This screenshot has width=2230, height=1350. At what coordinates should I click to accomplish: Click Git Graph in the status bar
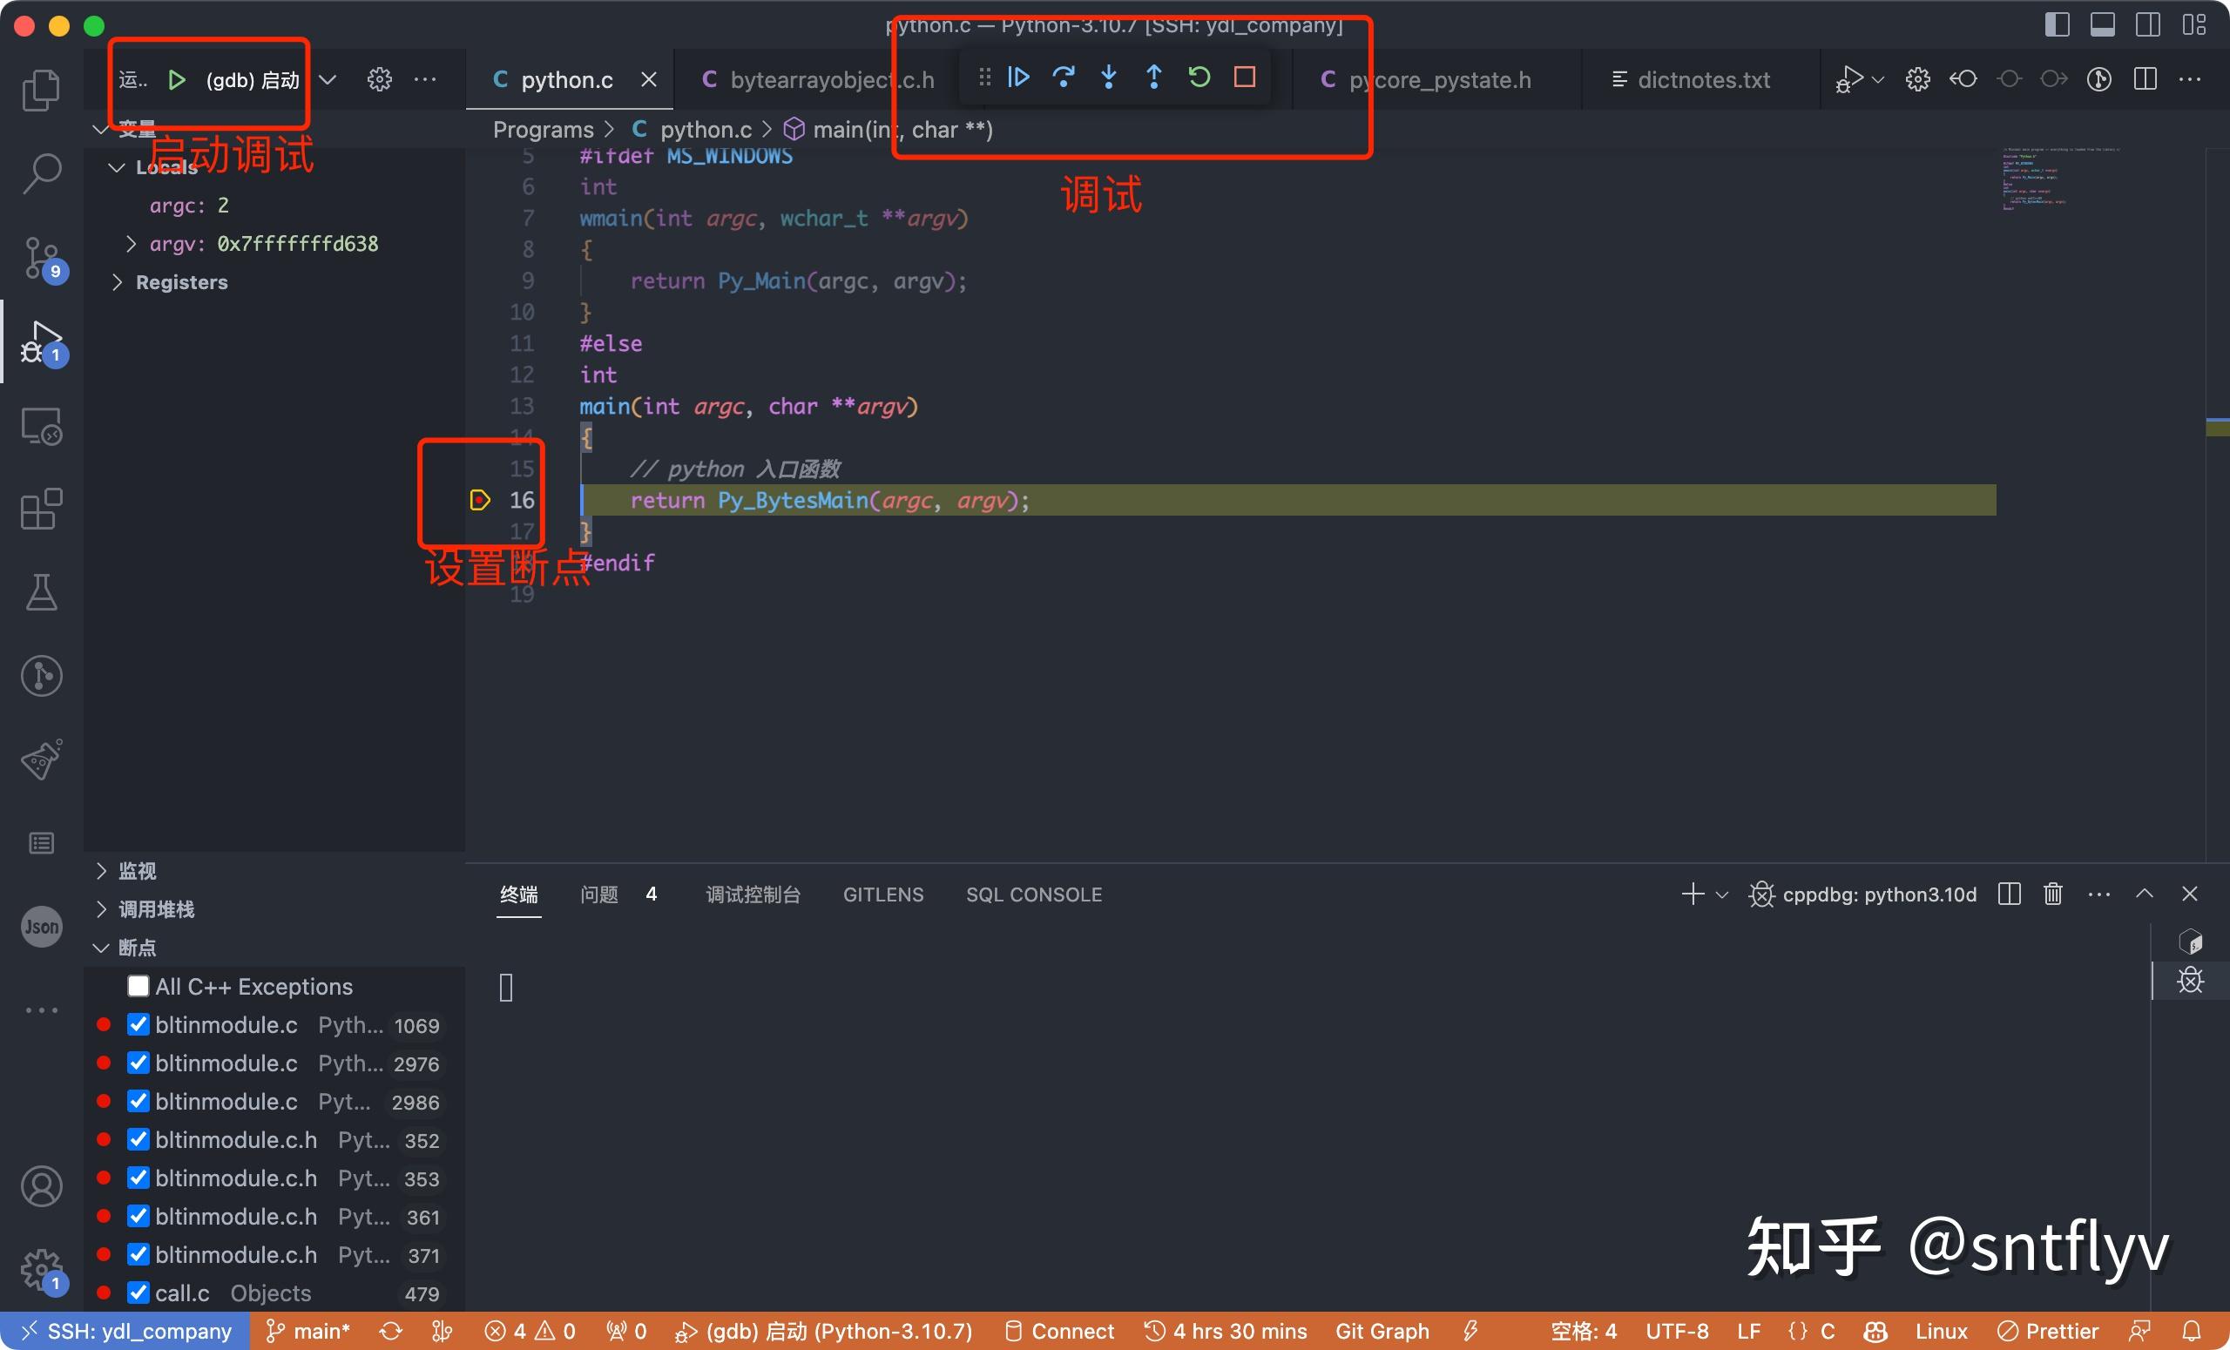click(1382, 1330)
